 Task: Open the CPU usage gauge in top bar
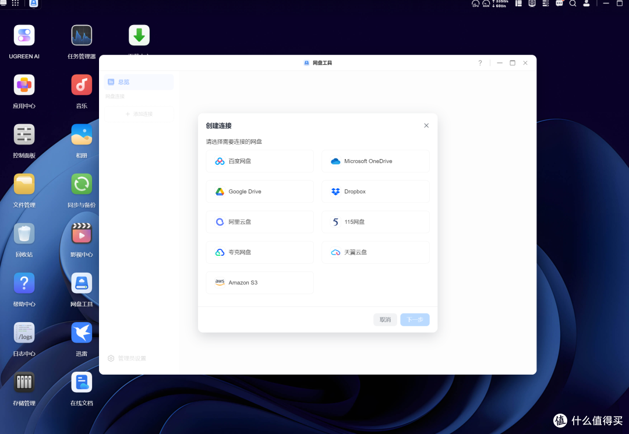coord(475,3)
